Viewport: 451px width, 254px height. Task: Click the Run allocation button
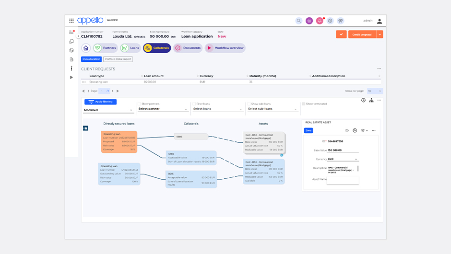pos(91,59)
